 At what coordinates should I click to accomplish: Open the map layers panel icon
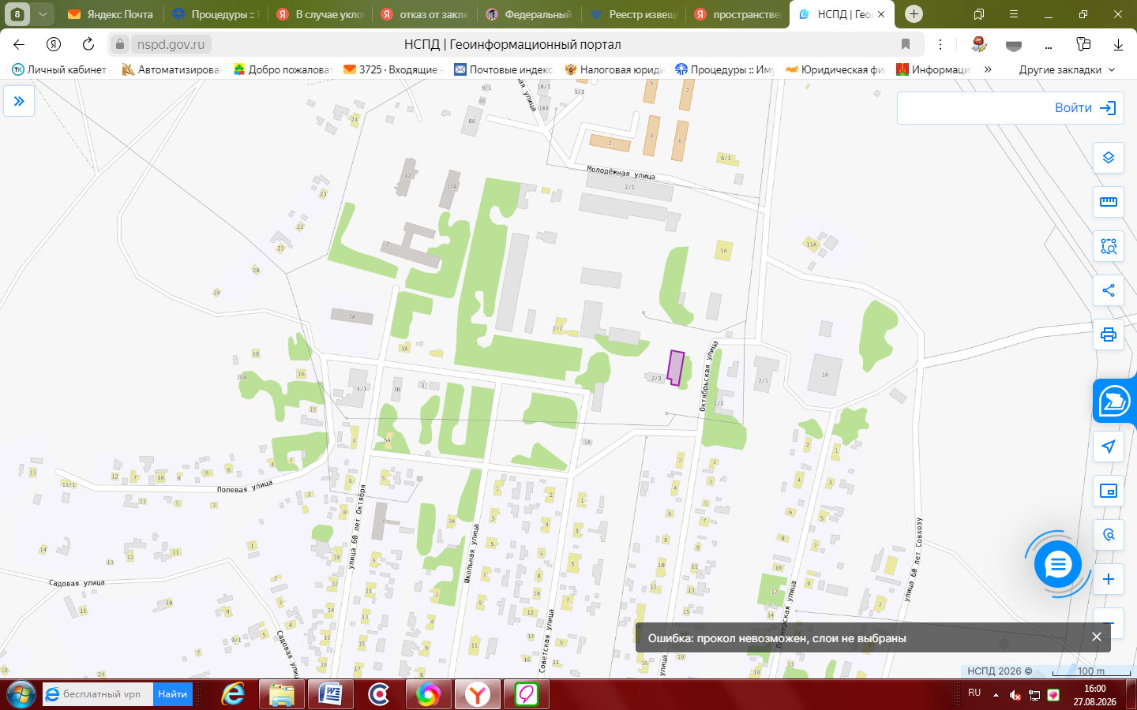coord(1109,158)
